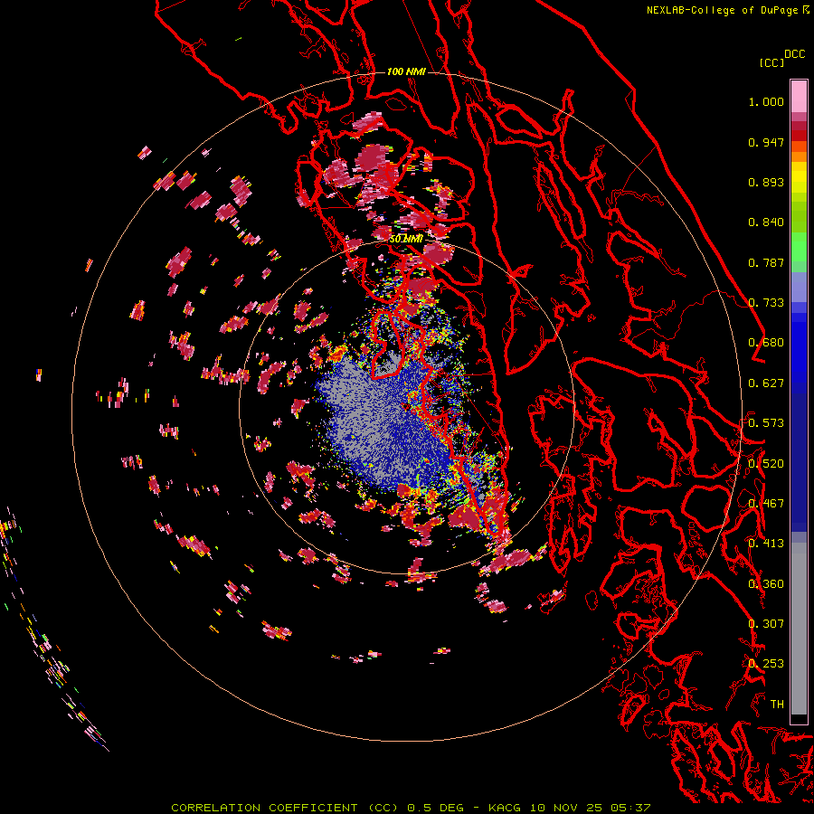The image size is (814, 814).
Task: Click the 0.680 value on the color scale
Action: click(x=766, y=343)
